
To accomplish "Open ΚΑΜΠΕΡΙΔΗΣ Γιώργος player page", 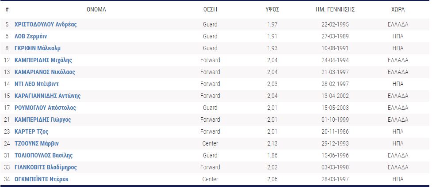I will coord(43,120).
